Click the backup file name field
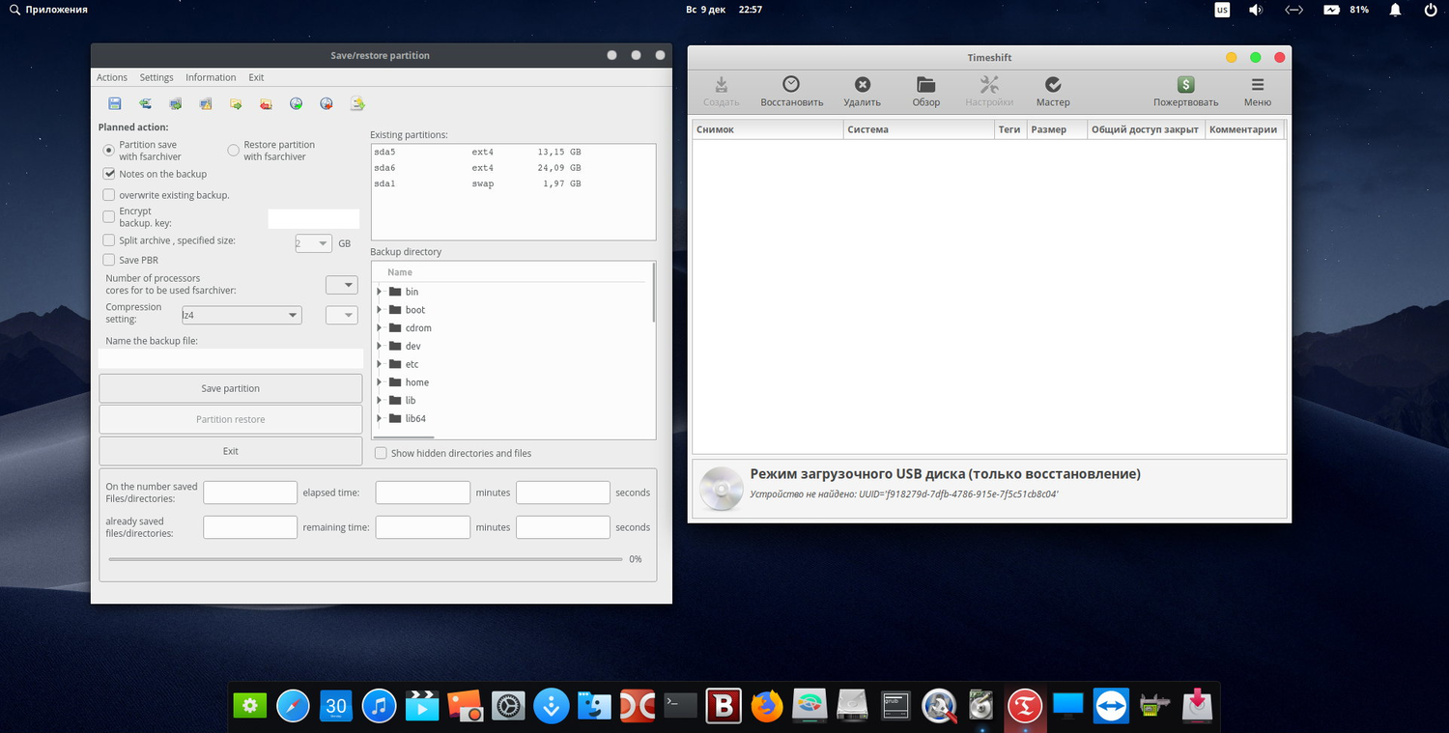This screenshot has height=733, width=1449. 230,358
